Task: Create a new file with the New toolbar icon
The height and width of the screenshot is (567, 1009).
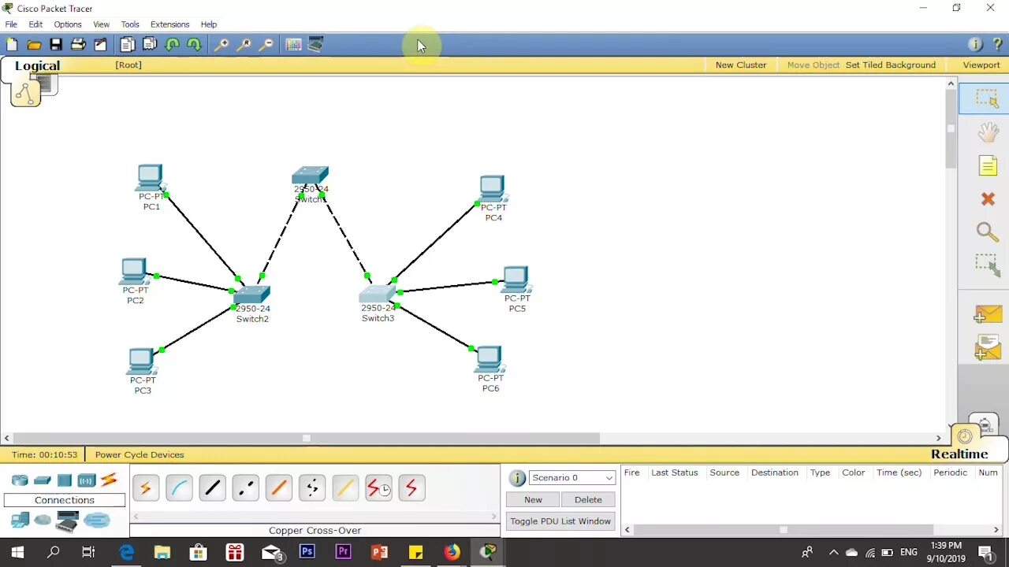Action: (12, 45)
